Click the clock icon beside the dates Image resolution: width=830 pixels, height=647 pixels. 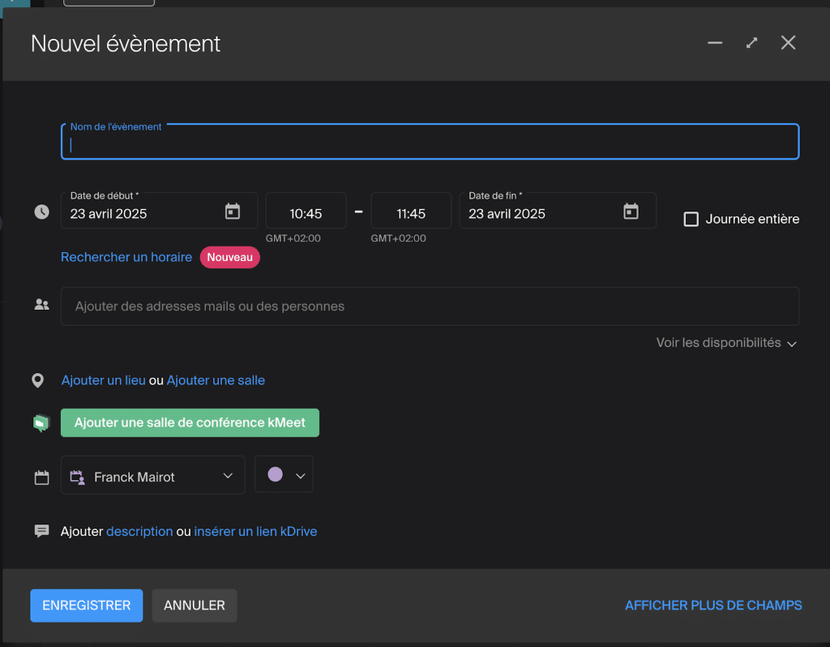pos(42,212)
